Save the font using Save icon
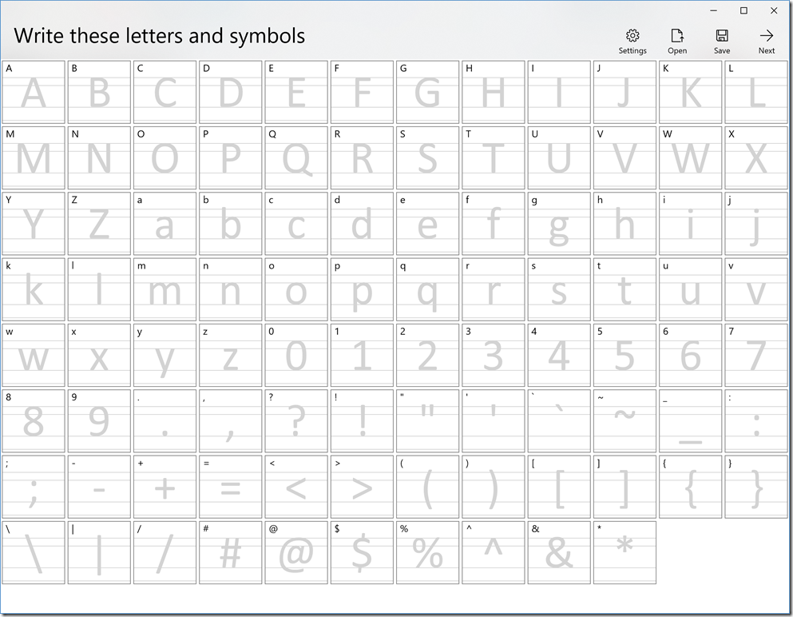The width and height of the screenshot is (793, 617). (x=722, y=41)
